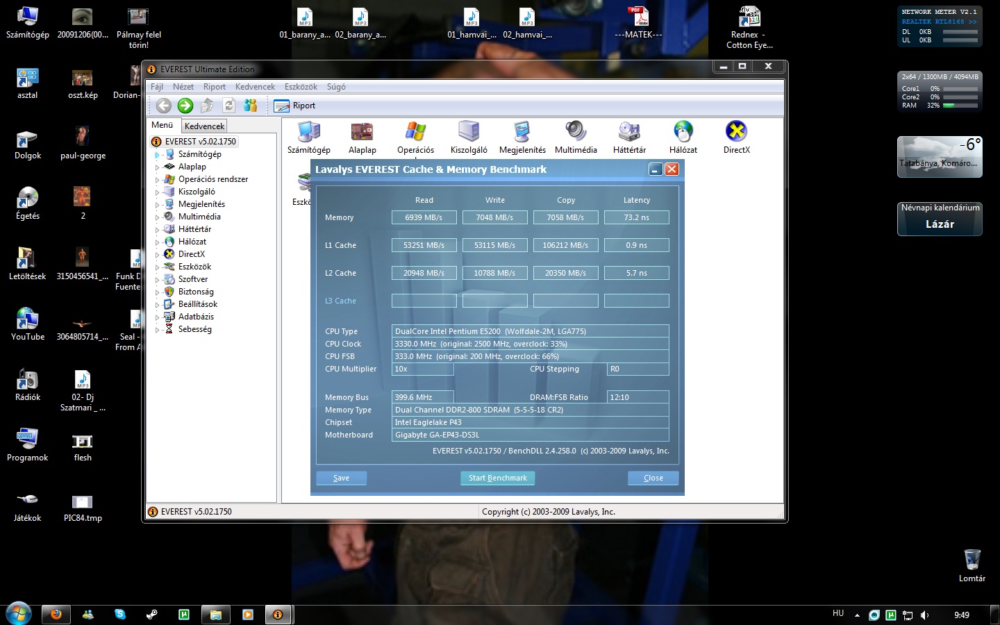Open Firefox from the taskbar
1000x625 pixels.
pos(56,615)
